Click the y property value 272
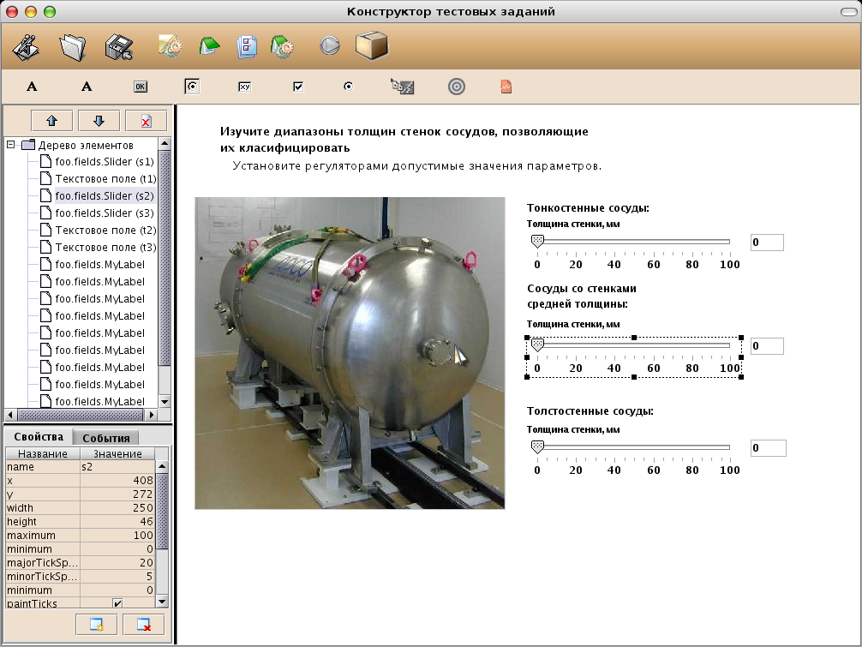The image size is (862, 647). 117,494
